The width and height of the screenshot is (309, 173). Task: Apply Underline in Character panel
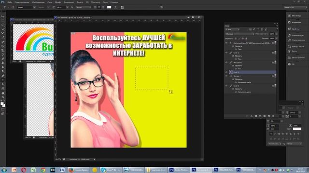[x=295, y=134]
